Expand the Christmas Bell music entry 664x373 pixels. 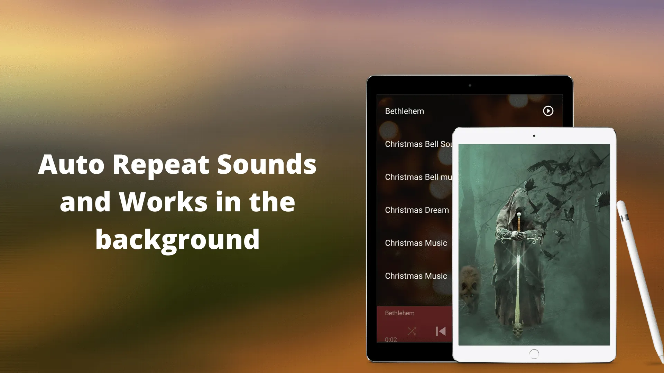419,177
